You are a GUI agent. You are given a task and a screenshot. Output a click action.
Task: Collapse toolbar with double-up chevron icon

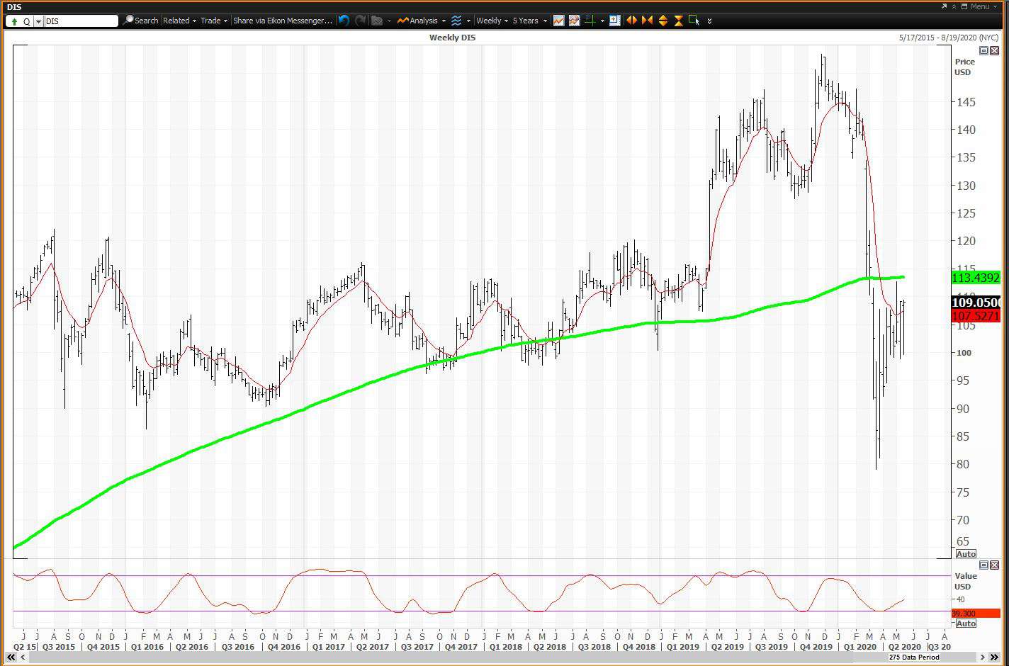(954, 6)
